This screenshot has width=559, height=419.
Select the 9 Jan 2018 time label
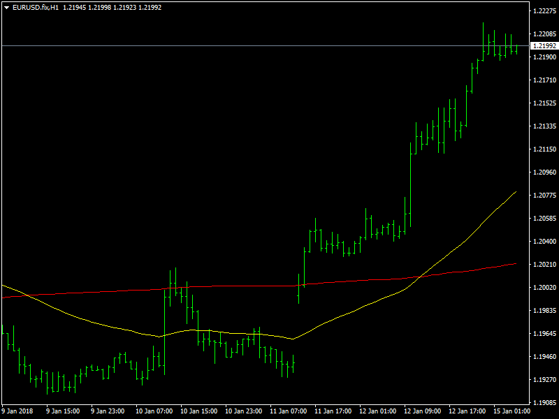(x=17, y=411)
